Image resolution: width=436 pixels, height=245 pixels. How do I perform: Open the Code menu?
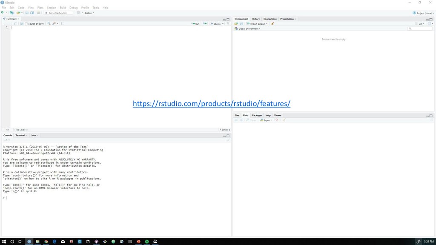21,8
